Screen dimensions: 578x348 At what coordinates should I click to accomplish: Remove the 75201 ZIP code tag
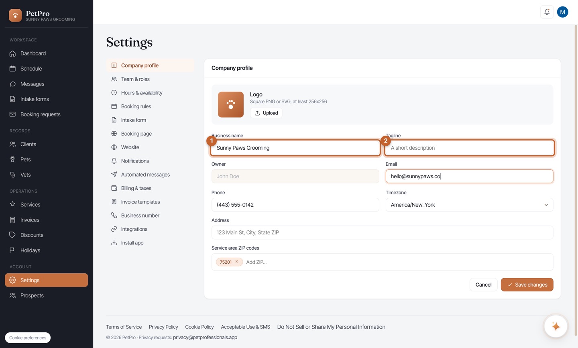pyautogui.click(x=237, y=262)
